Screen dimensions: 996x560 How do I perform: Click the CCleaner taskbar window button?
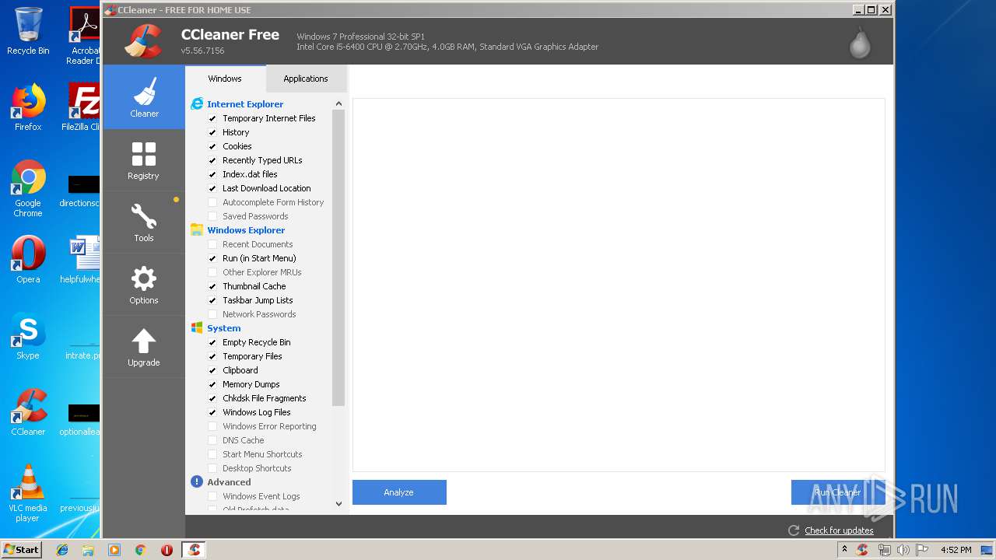[195, 550]
